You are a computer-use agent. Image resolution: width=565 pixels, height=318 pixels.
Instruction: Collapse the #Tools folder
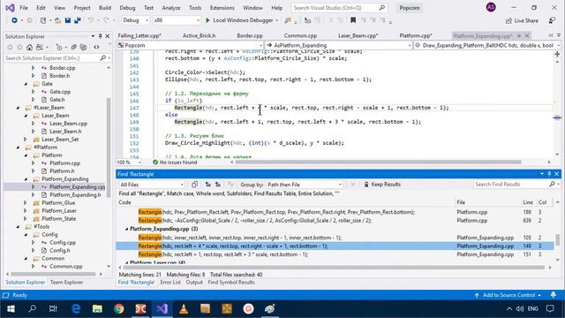click(x=18, y=226)
